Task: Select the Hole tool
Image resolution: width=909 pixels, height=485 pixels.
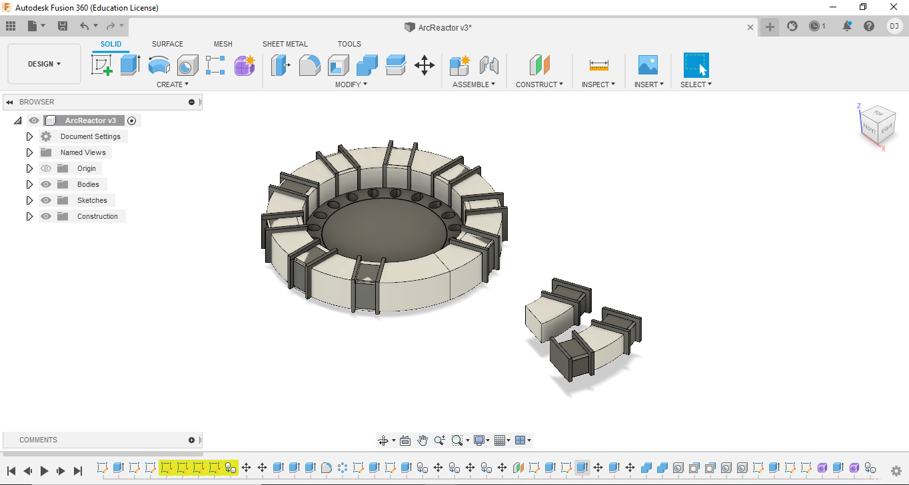Action: pyautogui.click(x=187, y=65)
